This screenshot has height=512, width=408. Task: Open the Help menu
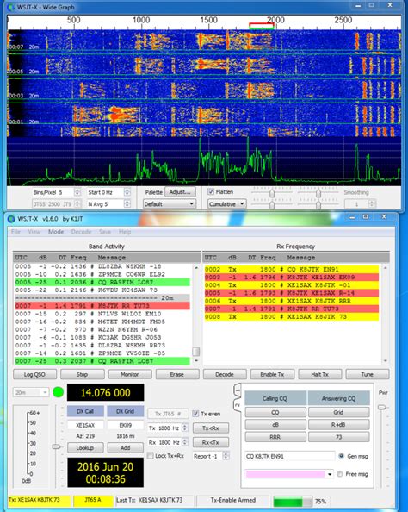[125, 232]
